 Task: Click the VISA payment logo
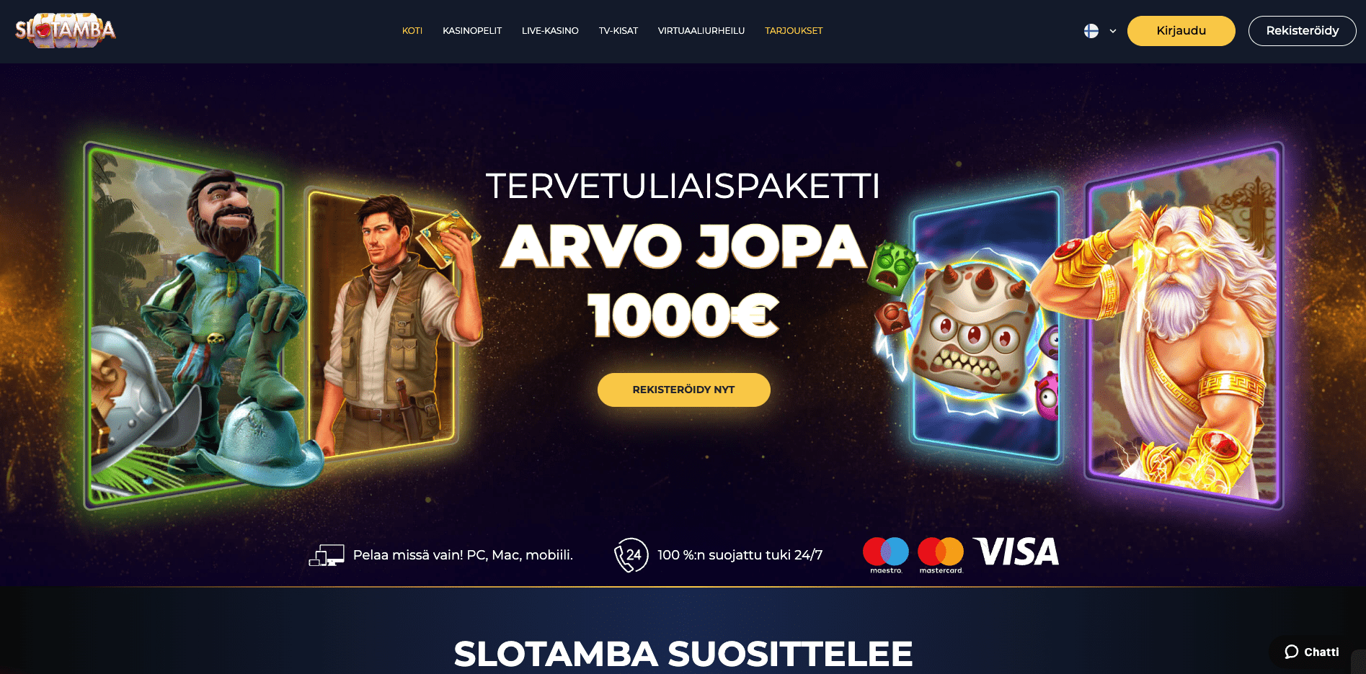click(x=1016, y=552)
